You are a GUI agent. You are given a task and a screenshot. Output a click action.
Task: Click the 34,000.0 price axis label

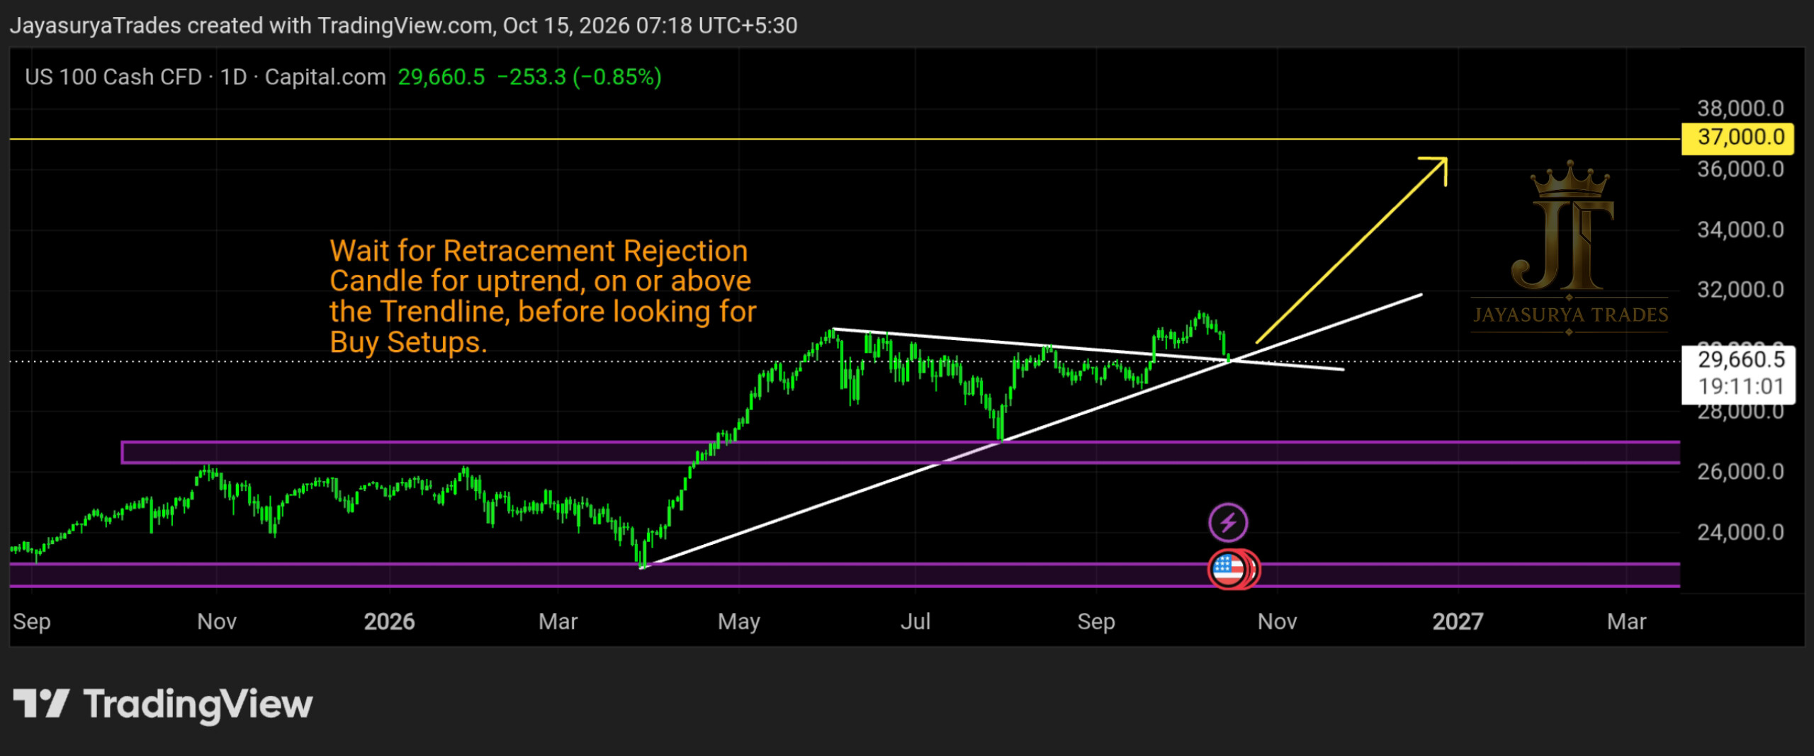pyautogui.click(x=1740, y=230)
